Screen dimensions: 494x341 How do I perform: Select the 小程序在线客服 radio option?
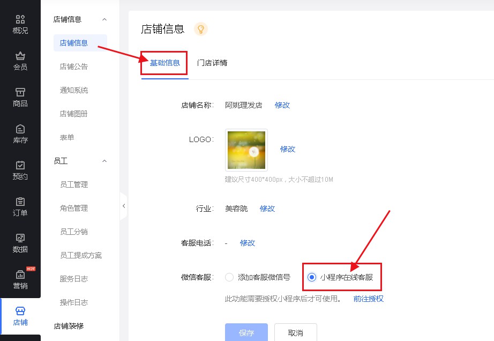(312, 277)
